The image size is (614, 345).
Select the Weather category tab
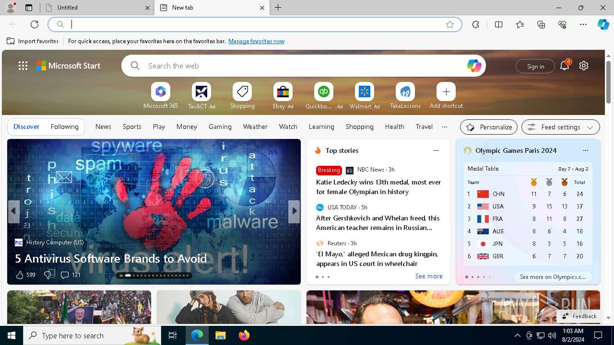pos(255,126)
